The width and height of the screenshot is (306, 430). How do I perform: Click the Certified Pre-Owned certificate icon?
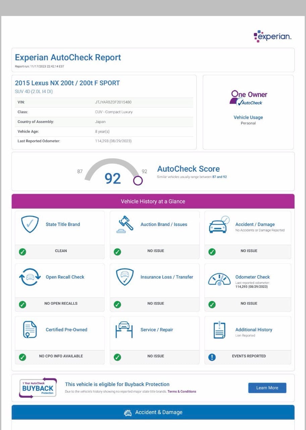point(30,330)
